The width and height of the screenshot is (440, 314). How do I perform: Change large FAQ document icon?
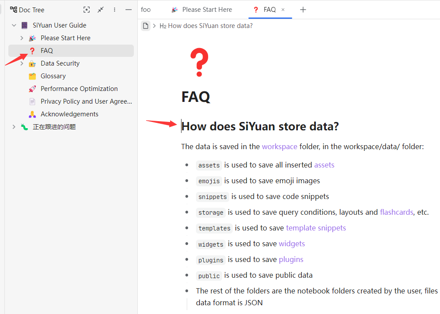(x=199, y=62)
